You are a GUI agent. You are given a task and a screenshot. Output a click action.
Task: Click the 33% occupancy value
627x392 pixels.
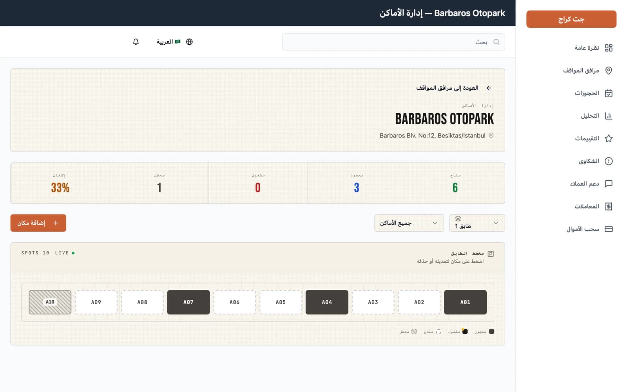(x=60, y=188)
